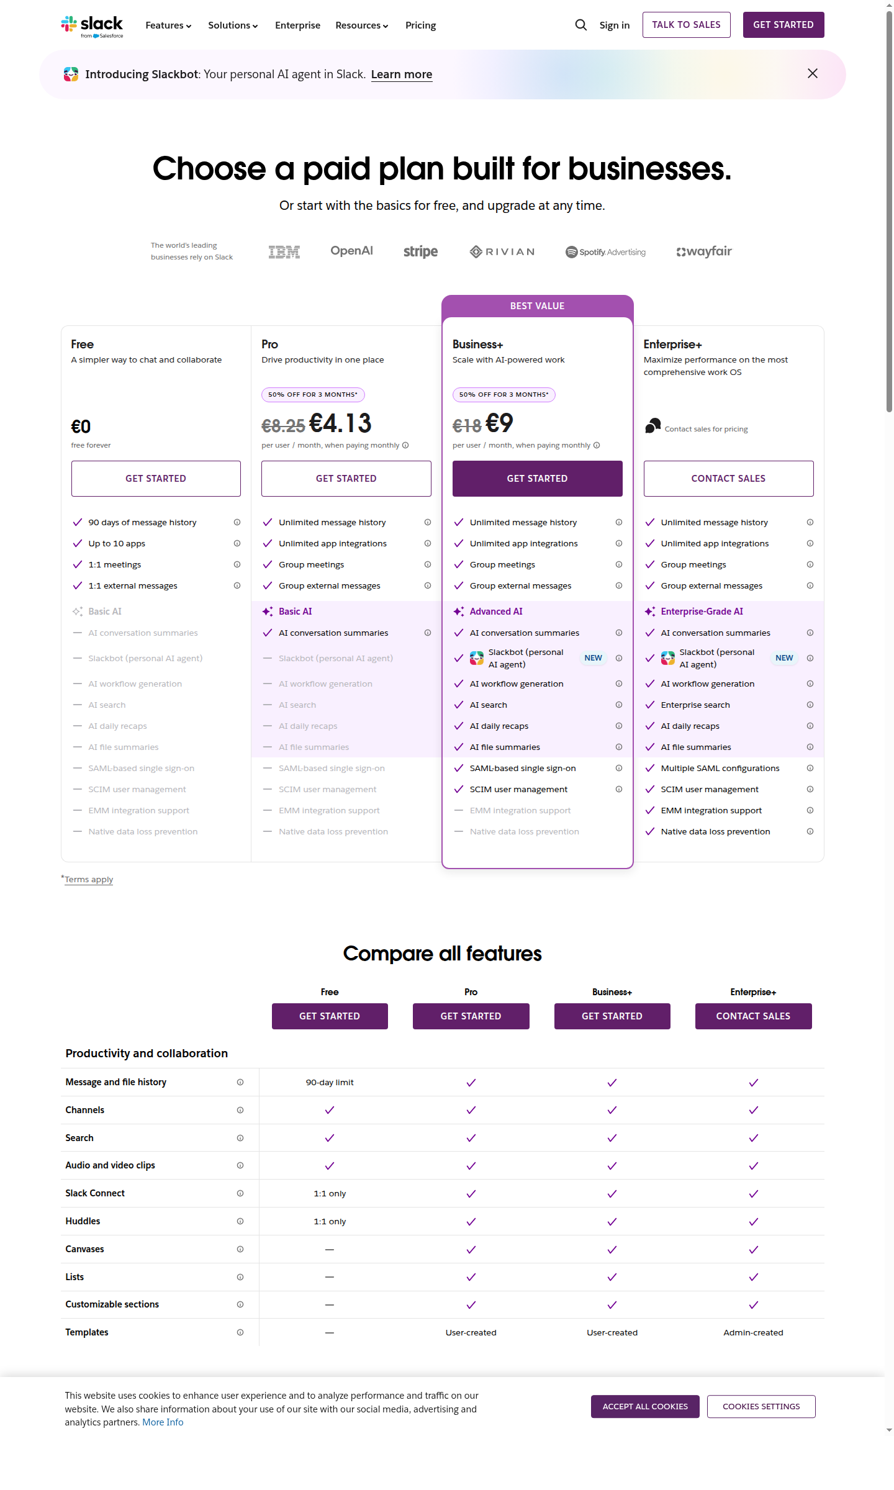Click Get Started on the Free plan card
The width and height of the screenshot is (894, 1490).
(x=156, y=479)
